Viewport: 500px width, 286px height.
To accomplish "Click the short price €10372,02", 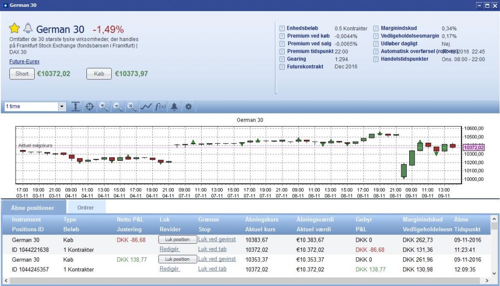I will point(54,74).
